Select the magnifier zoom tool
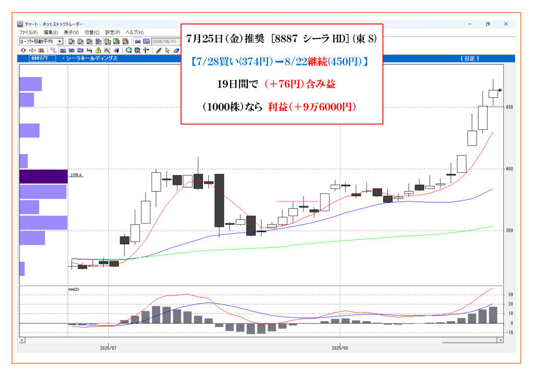Screen dimensions: 533x378 [x=129, y=51]
